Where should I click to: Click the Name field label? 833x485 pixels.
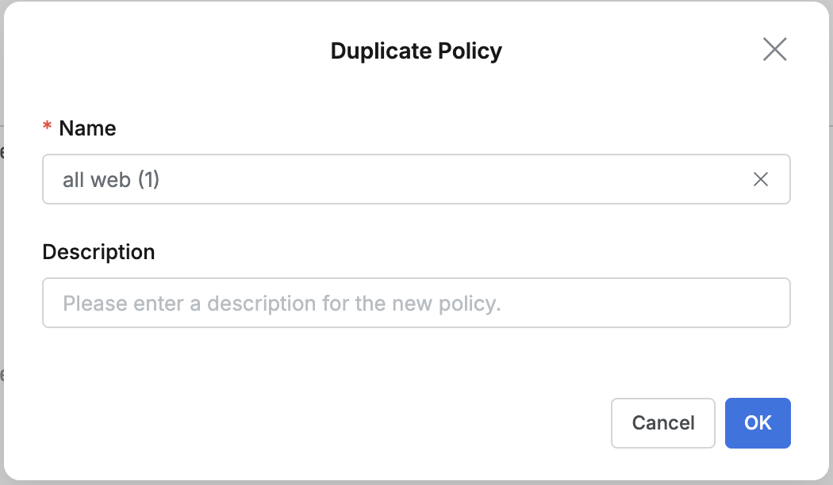tap(87, 128)
